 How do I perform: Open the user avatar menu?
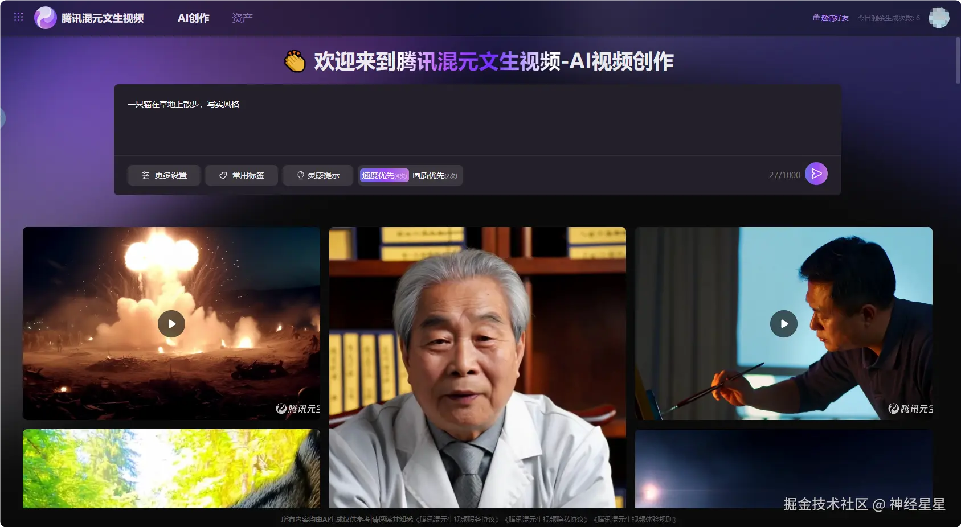[x=938, y=17]
